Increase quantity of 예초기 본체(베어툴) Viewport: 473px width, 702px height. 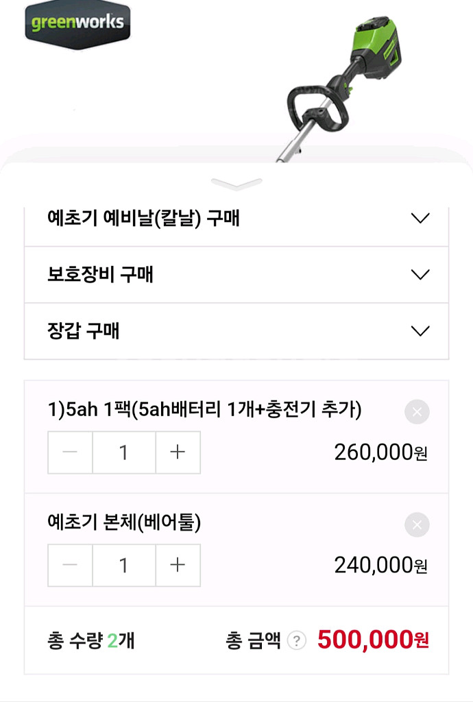coord(178,566)
